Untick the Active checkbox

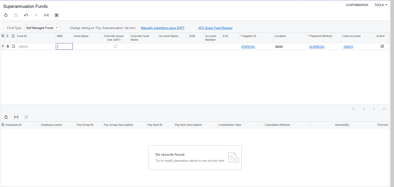382,46
